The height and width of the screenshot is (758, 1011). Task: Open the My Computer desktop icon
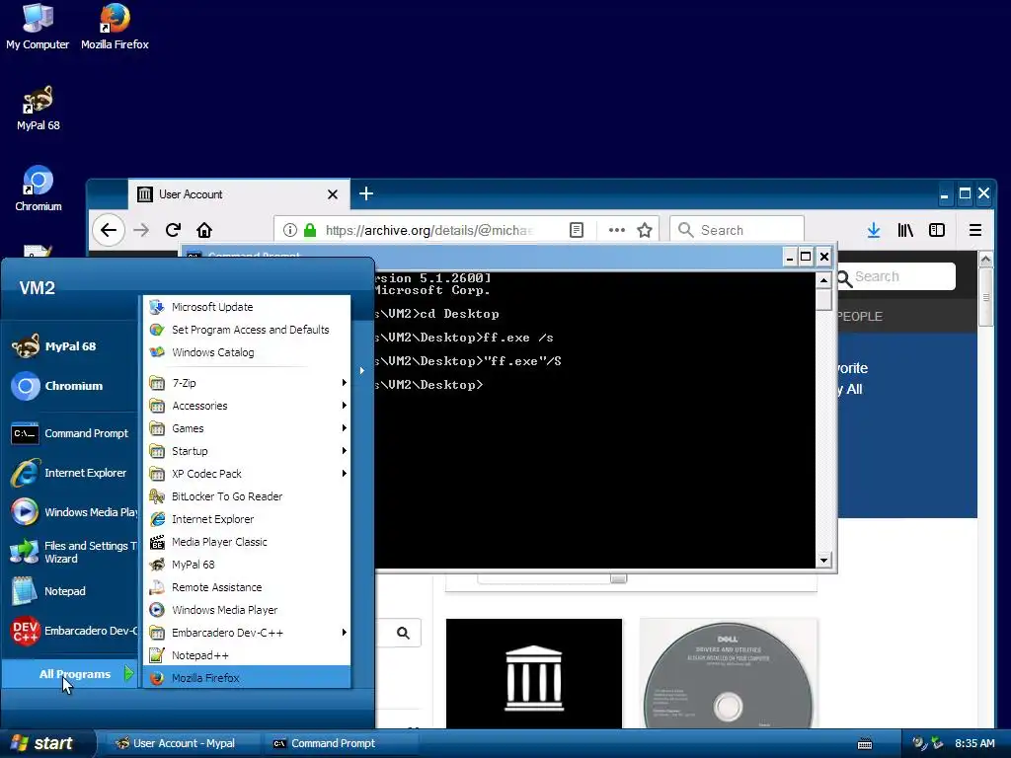click(x=38, y=26)
